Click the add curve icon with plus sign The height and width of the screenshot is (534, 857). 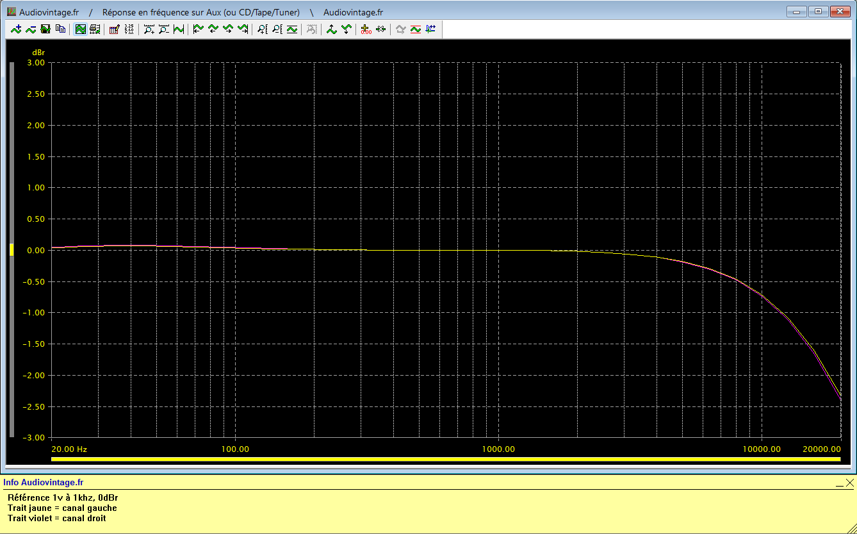point(16,29)
